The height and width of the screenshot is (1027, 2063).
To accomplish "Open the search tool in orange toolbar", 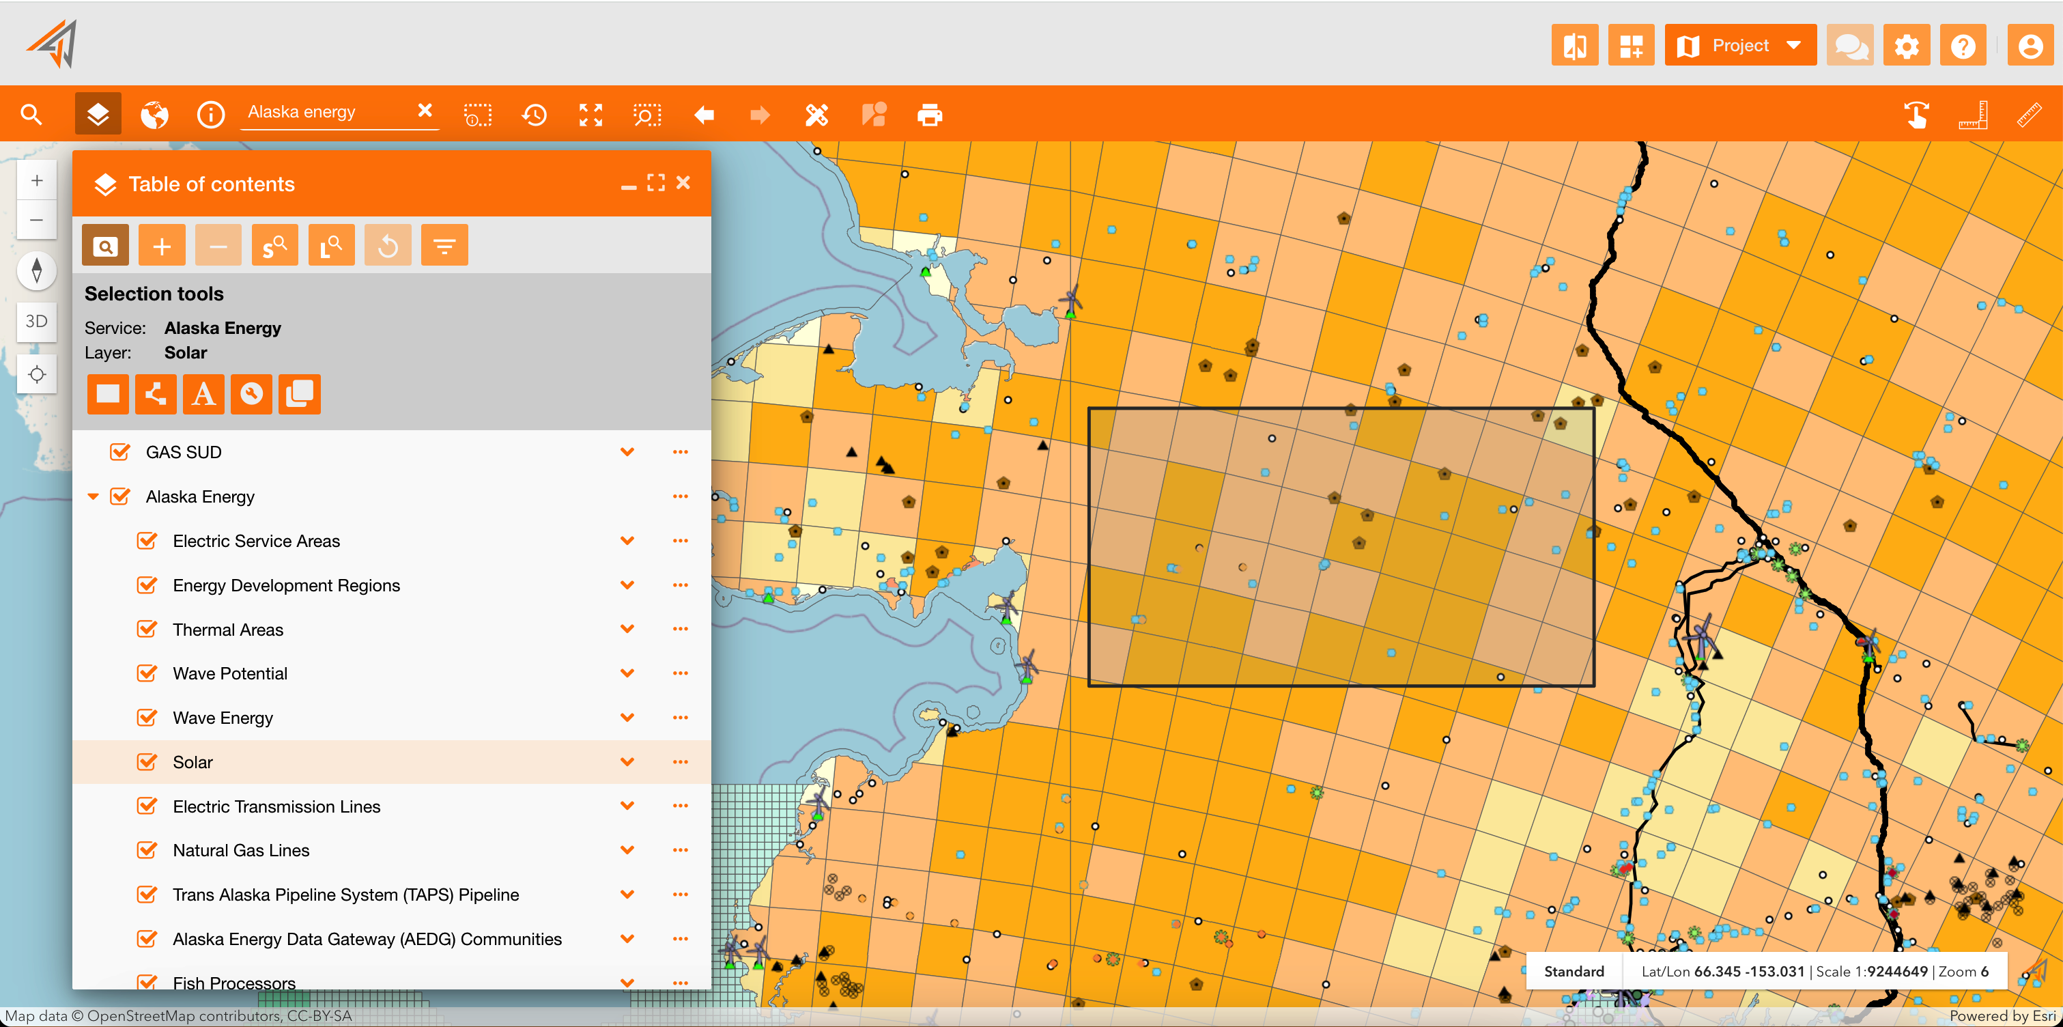I will [31, 115].
